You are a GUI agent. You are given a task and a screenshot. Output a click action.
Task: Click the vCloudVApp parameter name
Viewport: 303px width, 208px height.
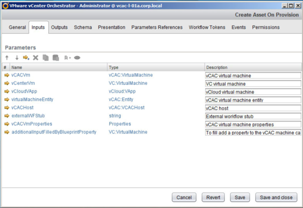[x=24, y=91]
